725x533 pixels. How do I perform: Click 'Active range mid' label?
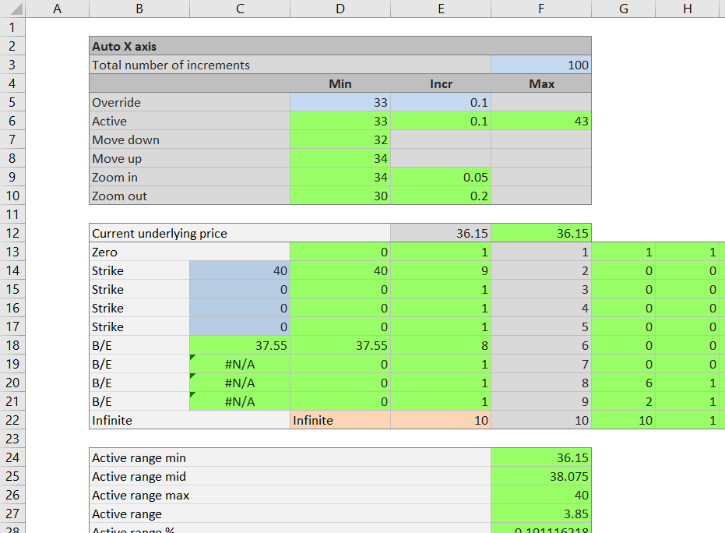(139, 477)
